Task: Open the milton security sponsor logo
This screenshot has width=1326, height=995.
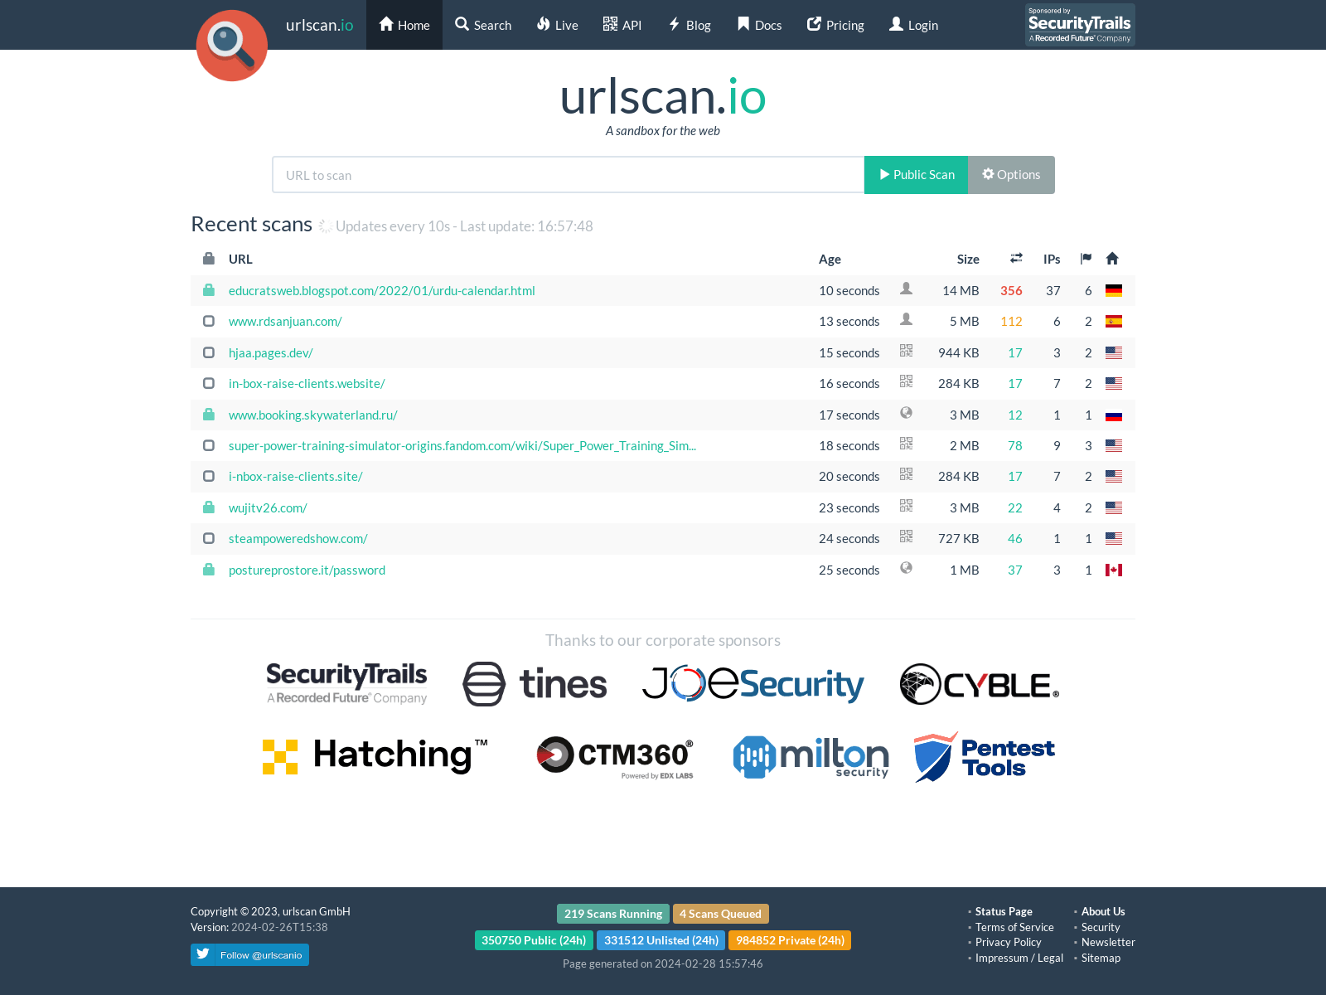Action: (811, 757)
